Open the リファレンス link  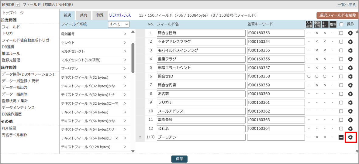coord(120,15)
